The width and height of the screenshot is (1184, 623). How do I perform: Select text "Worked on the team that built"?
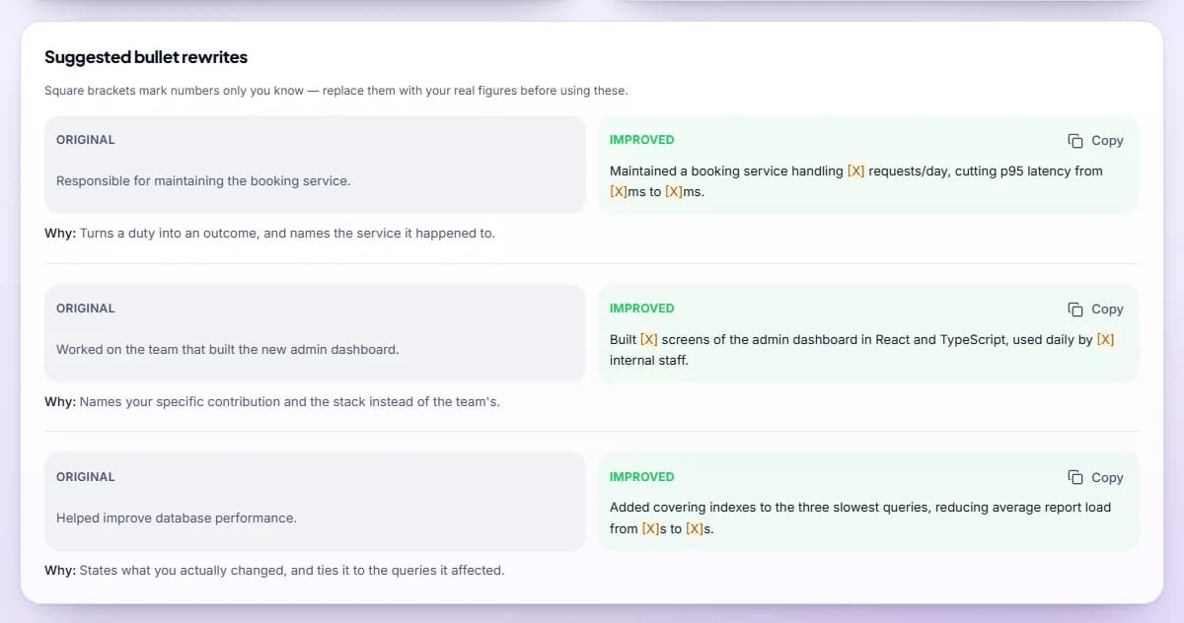[146, 350]
